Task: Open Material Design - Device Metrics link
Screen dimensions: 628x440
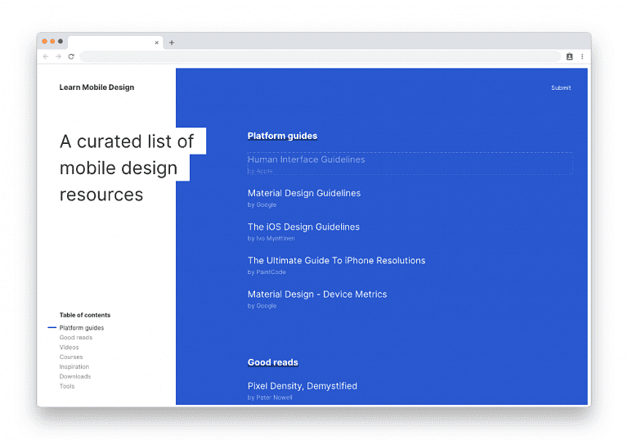Action: [x=316, y=294]
